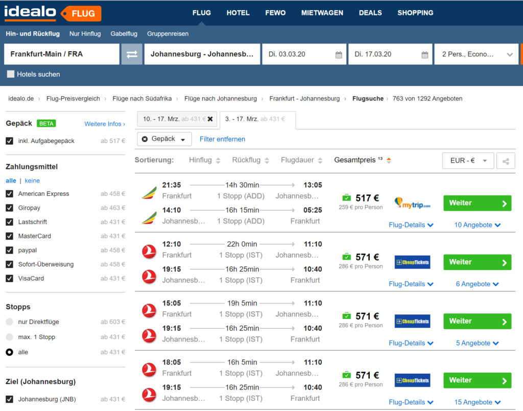Select the alle stops radio option
This screenshot has width=523, height=411.
[x=9, y=352]
